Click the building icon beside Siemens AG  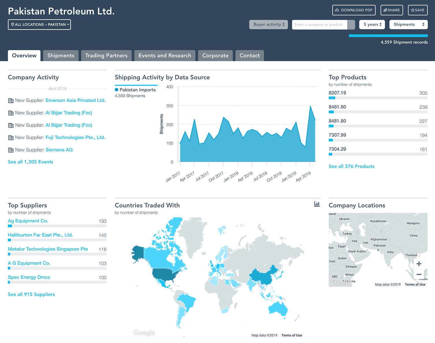11,150
